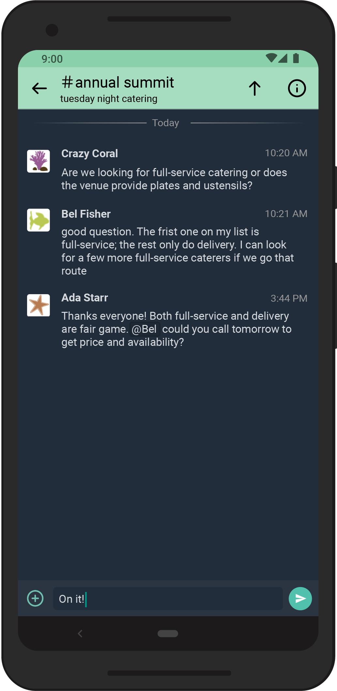Tap the up arrow icon in header
This screenshot has height=691, width=337.
tap(254, 88)
